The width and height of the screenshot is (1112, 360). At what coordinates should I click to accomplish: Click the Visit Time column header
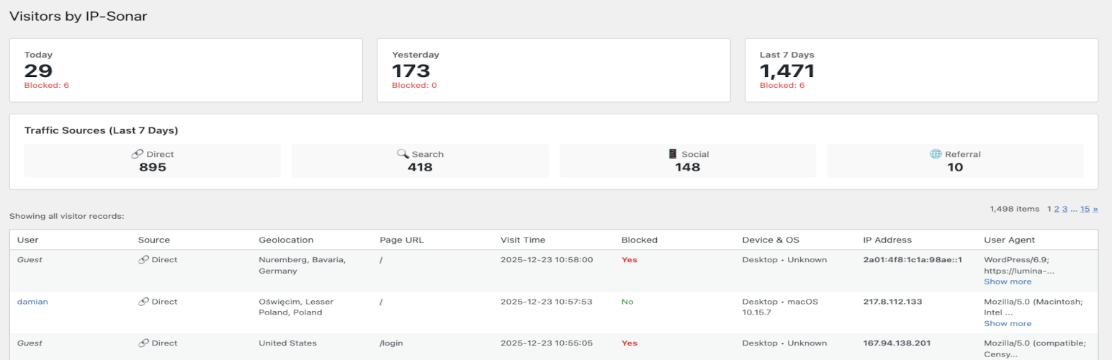point(523,240)
